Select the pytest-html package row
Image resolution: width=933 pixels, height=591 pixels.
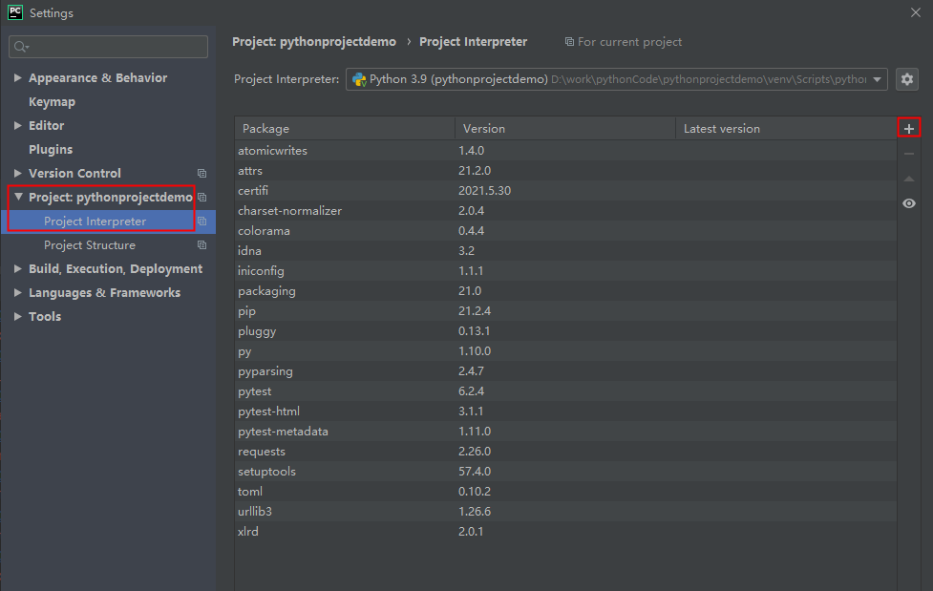coord(565,412)
